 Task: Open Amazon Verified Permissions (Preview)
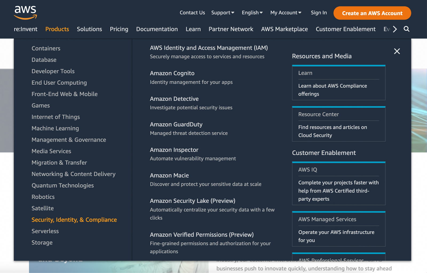coord(202,235)
